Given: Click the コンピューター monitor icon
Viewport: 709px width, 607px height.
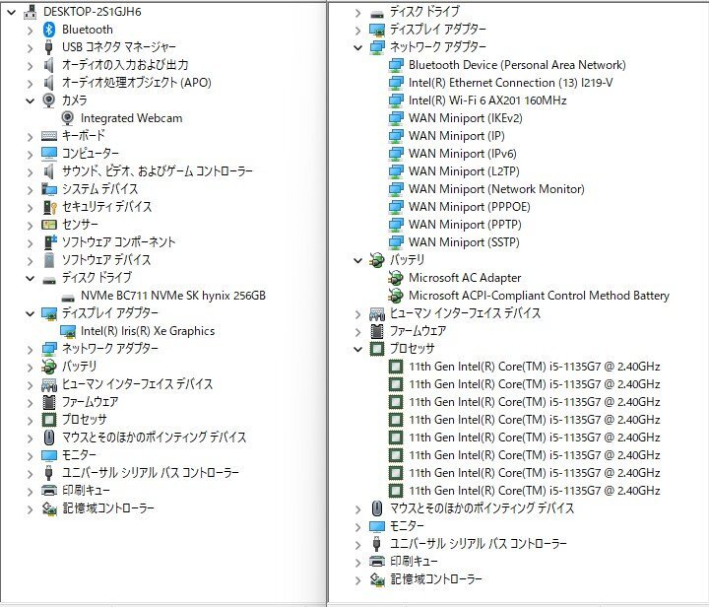Looking at the screenshot, I should click(x=49, y=154).
